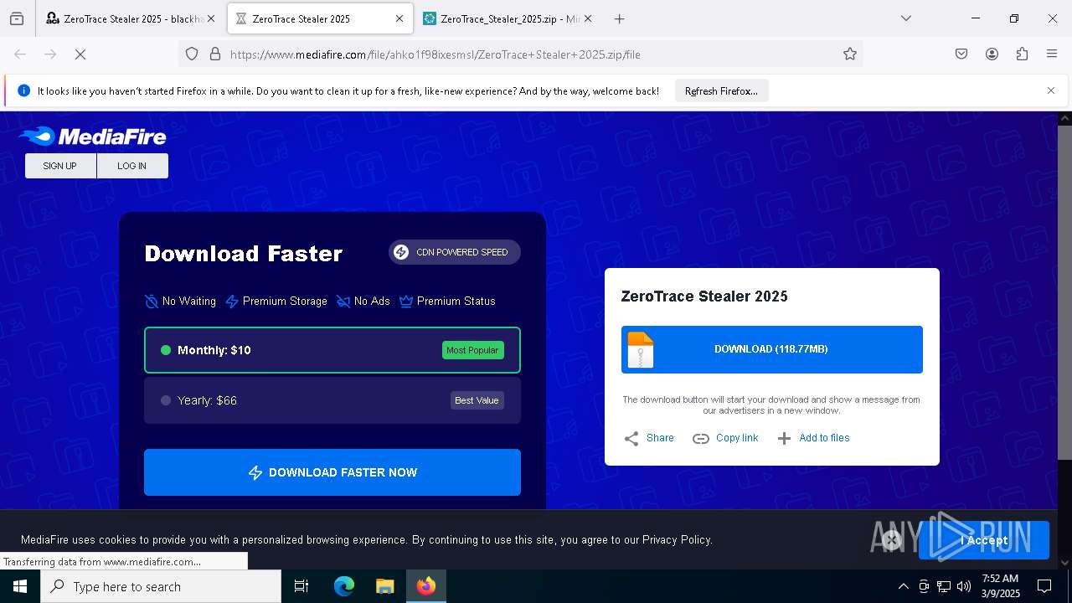Click the No Waiting feature icon
Image resolution: width=1072 pixels, height=603 pixels.
click(x=152, y=301)
